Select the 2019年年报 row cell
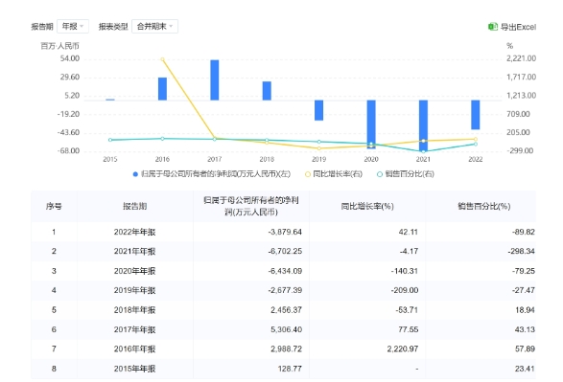This screenshot has height=382, width=563. coord(134,290)
